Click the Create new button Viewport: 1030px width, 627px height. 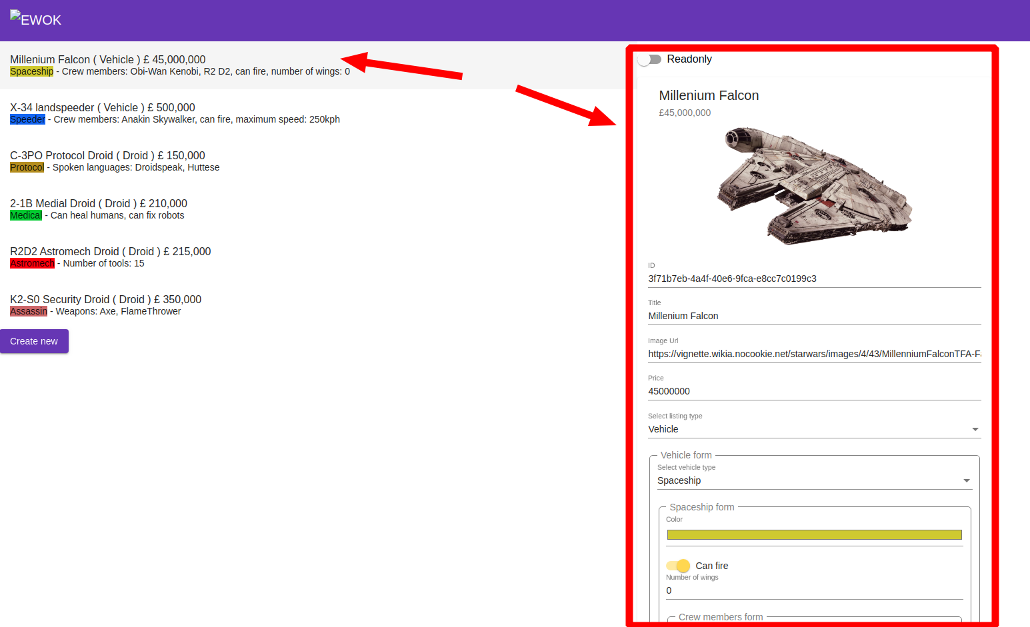34,340
